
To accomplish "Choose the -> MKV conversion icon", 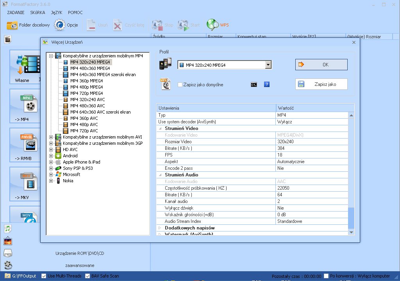I will click(x=29, y=182).
